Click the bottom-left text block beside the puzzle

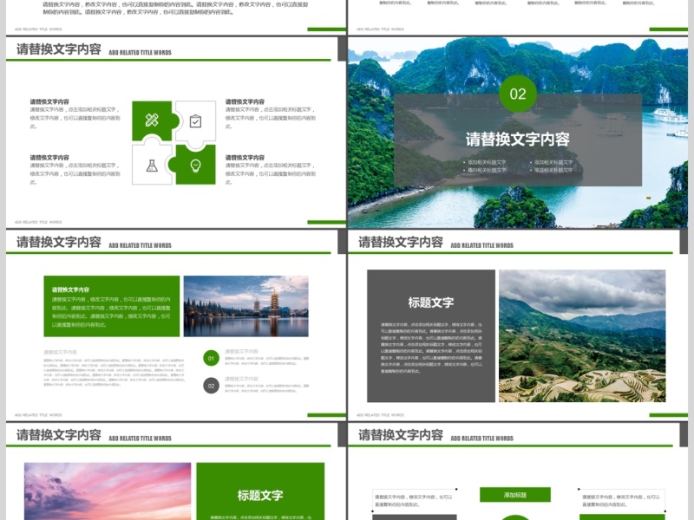[72, 170]
